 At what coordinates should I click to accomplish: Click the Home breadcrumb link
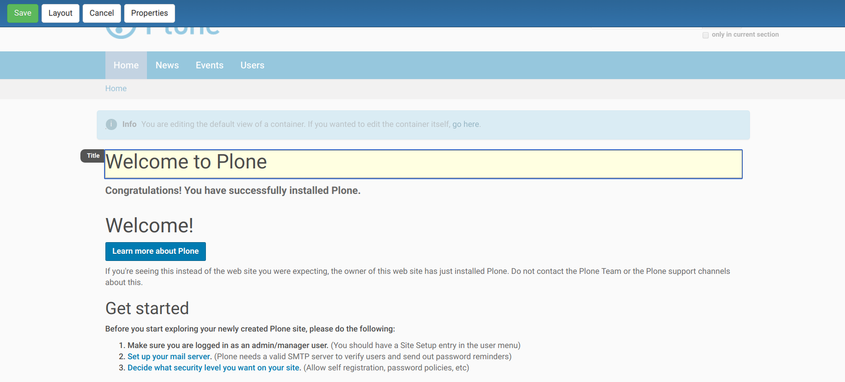click(x=116, y=88)
